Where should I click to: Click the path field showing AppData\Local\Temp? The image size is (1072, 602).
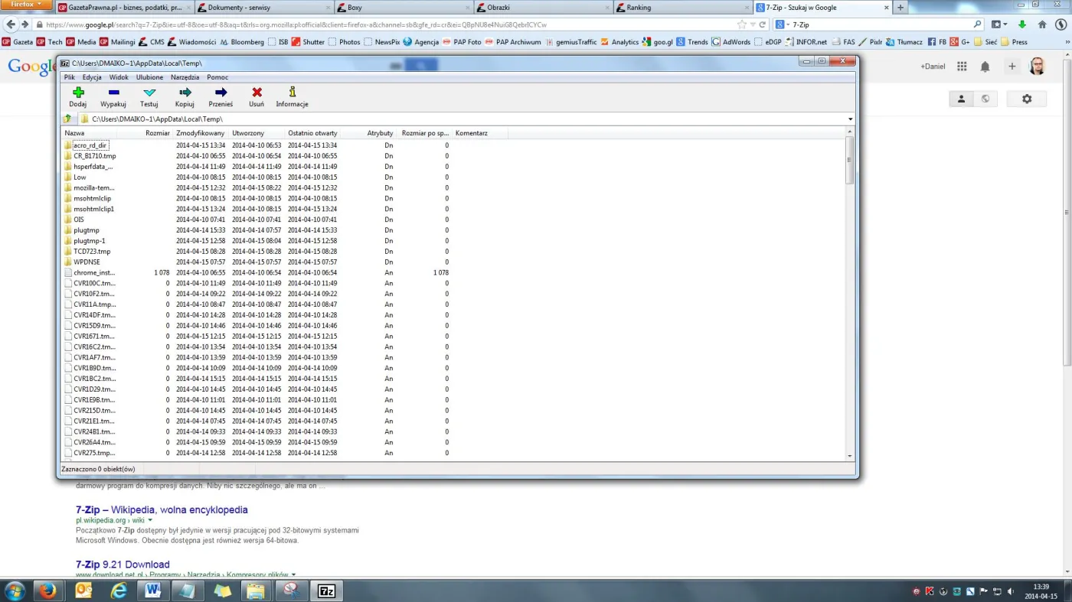click(x=466, y=119)
